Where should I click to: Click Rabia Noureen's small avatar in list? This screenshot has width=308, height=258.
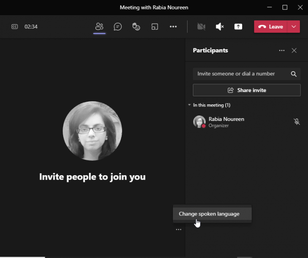199,122
